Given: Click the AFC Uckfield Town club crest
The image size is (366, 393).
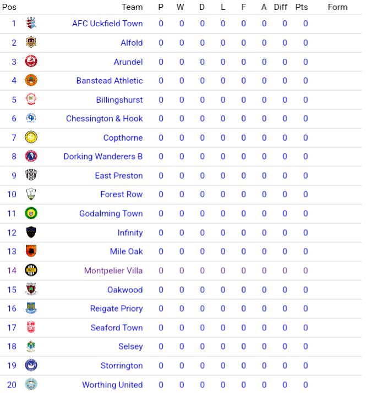Looking at the screenshot, I should pyautogui.click(x=31, y=24).
